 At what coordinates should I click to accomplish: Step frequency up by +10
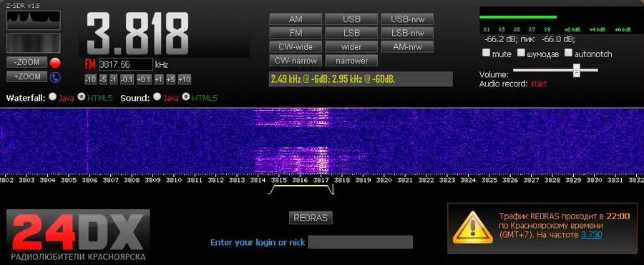185,79
